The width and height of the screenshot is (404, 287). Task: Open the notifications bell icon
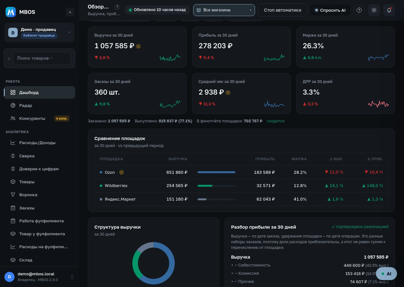pos(389,10)
